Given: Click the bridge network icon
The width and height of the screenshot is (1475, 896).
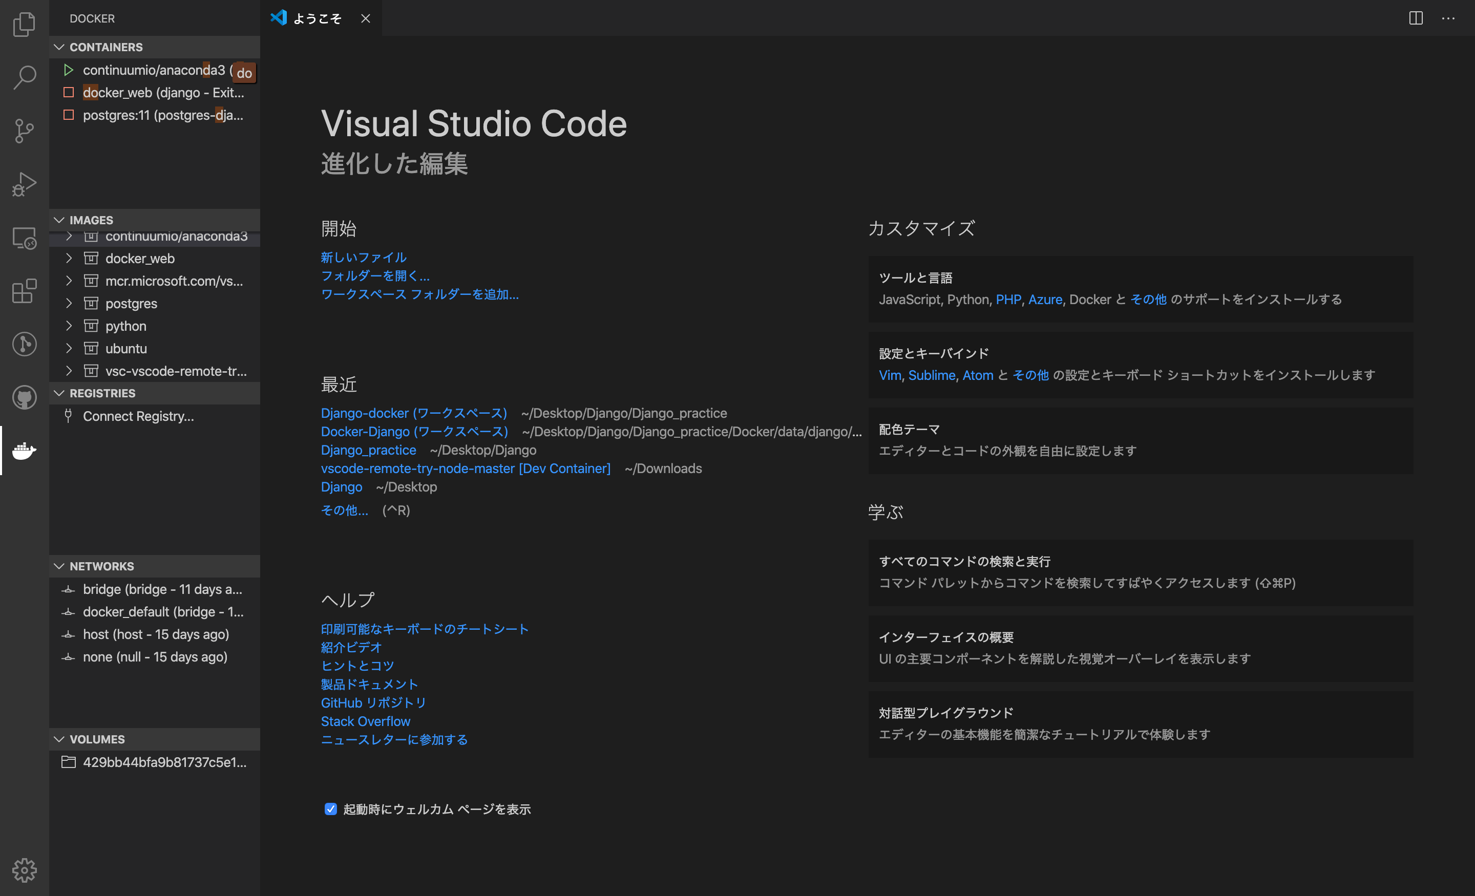Looking at the screenshot, I should click(68, 589).
